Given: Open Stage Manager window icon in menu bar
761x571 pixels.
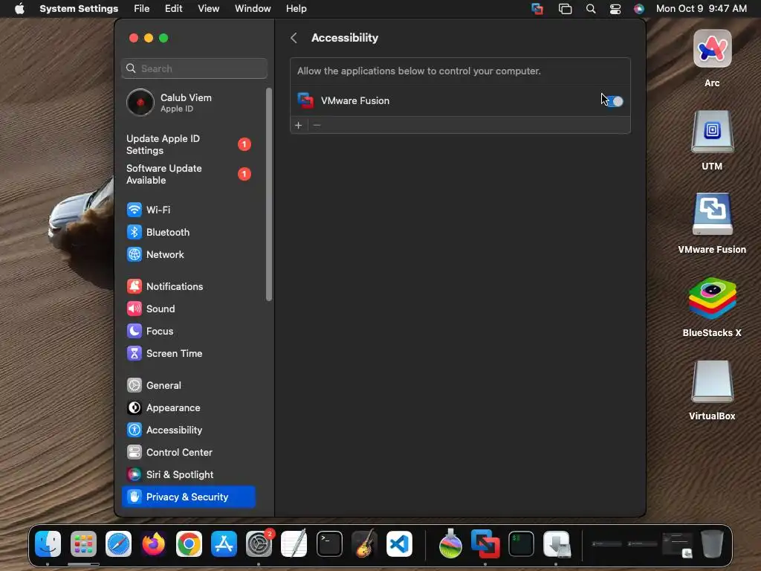Looking at the screenshot, I should pos(565,9).
